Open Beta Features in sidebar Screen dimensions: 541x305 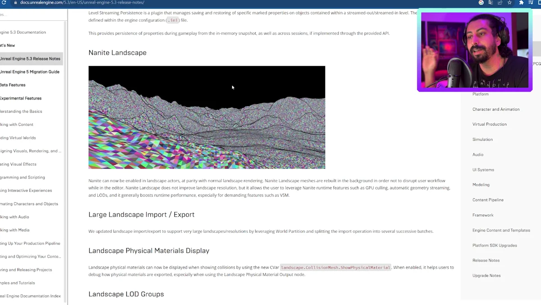pos(13,85)
